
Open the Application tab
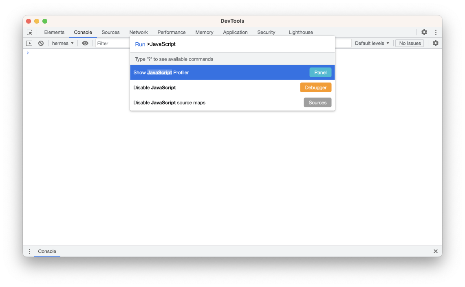pos(235,32)
